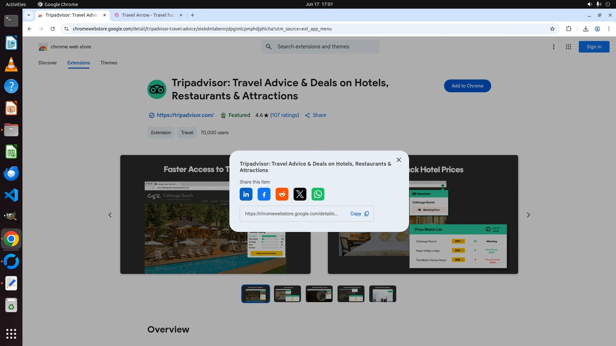Switch to the Themes tab
Image resolution: width=616 pixels, height=346 pixels.
tap(109, 63)
